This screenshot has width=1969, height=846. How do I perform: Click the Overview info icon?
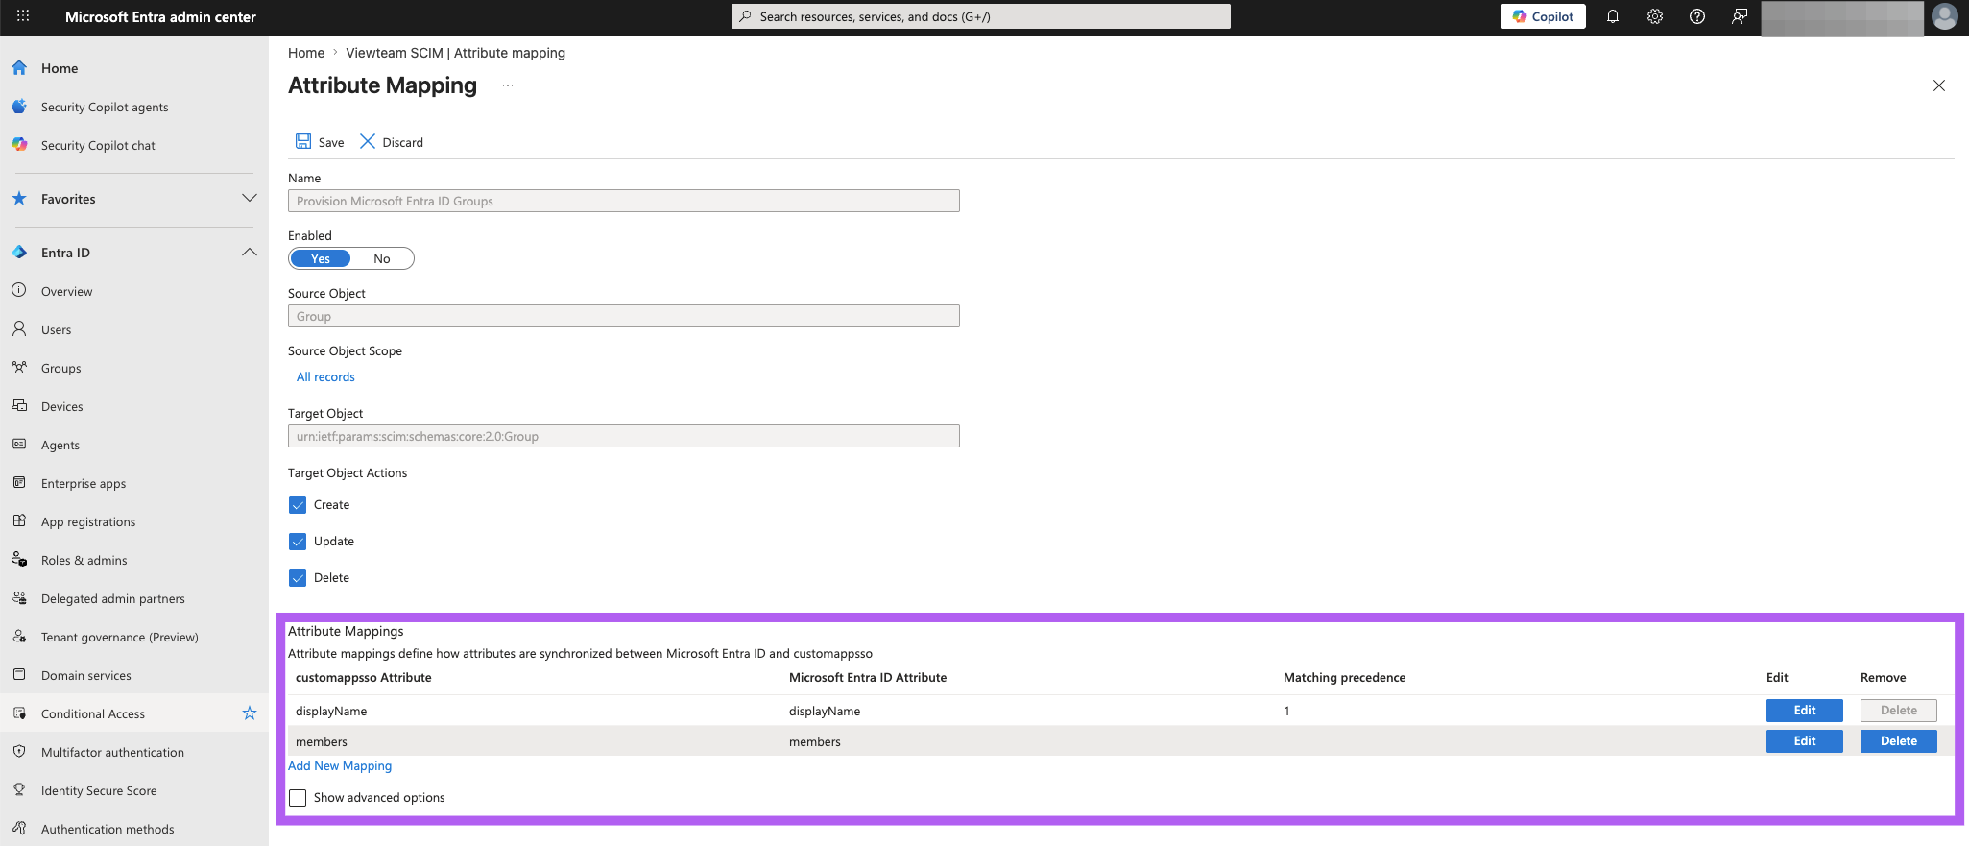pyautogui.click(x=19, y=290)
